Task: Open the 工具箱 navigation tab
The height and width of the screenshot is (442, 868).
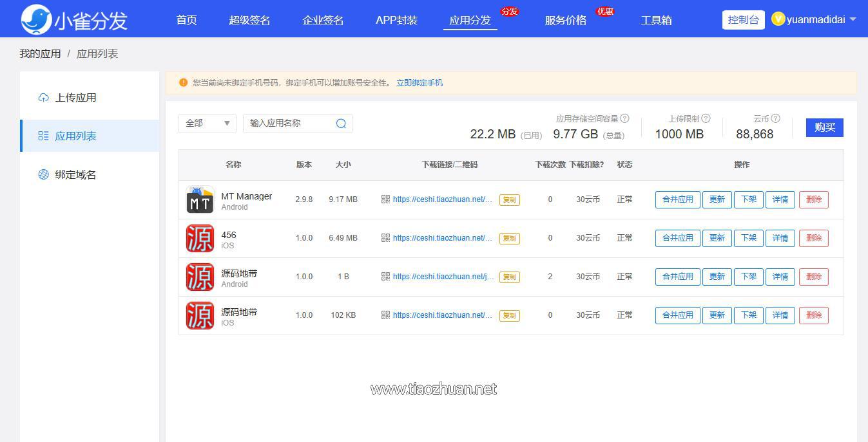Action: [x=656, y=20]
